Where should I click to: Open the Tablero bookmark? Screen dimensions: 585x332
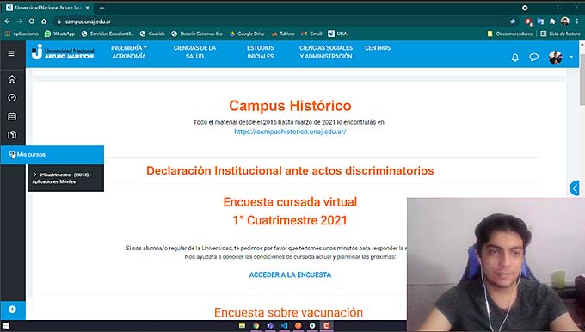click(x=283, y=34)
